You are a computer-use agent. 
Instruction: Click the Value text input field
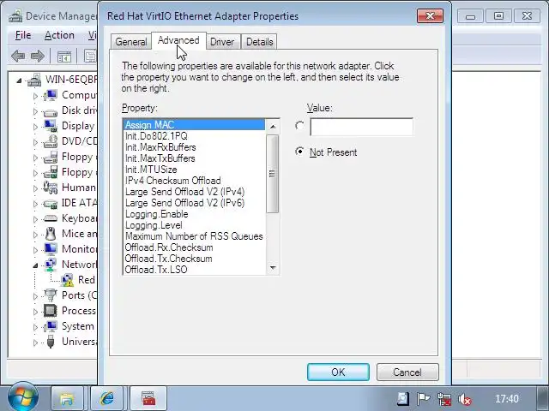tap(362, 127)
